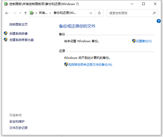Select the 备份和还原(Wi... breadcrumb
163x137 pixels.
[65, 13]
